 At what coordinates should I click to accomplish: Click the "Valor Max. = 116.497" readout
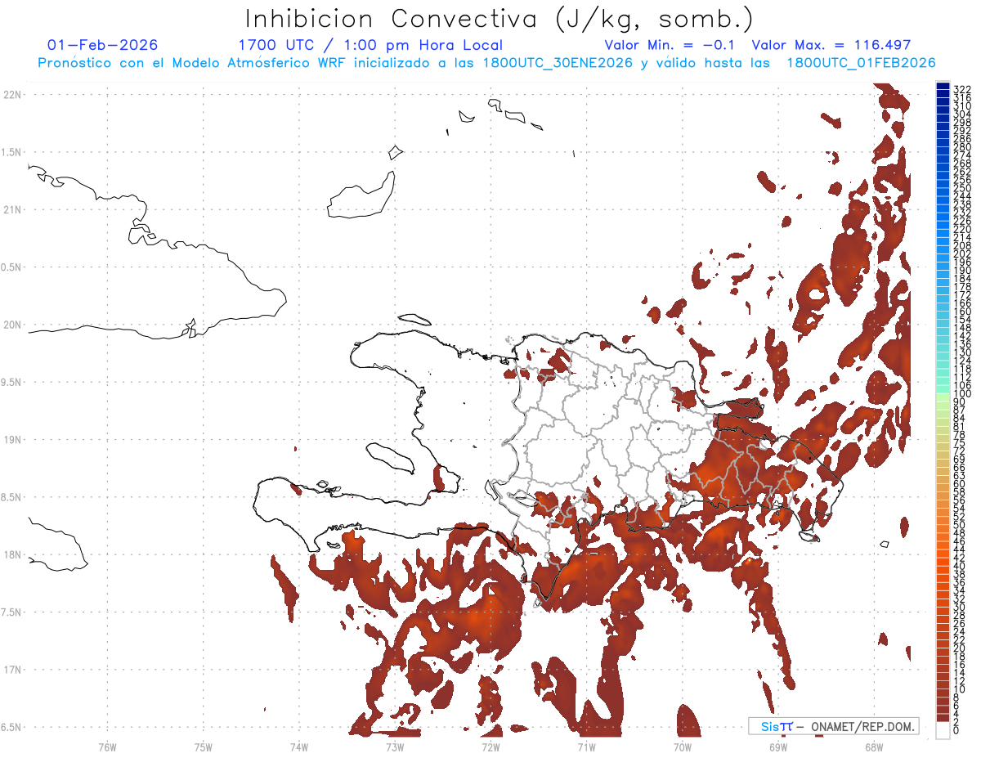pyautogui.click(x=831, y=45)
